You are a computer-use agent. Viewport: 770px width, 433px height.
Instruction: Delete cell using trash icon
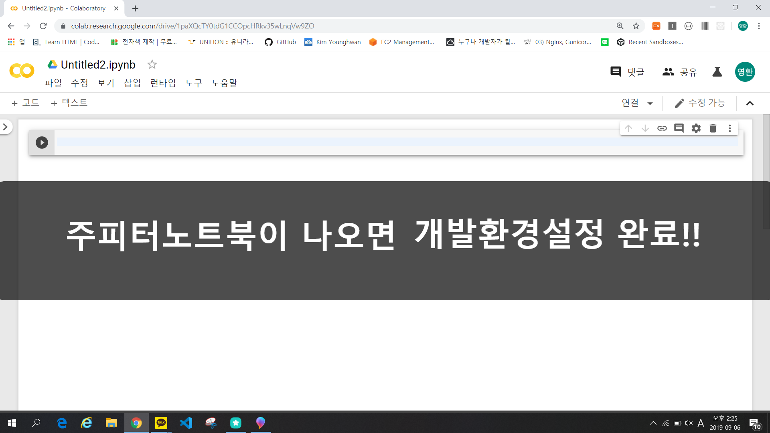pos(713,128)
